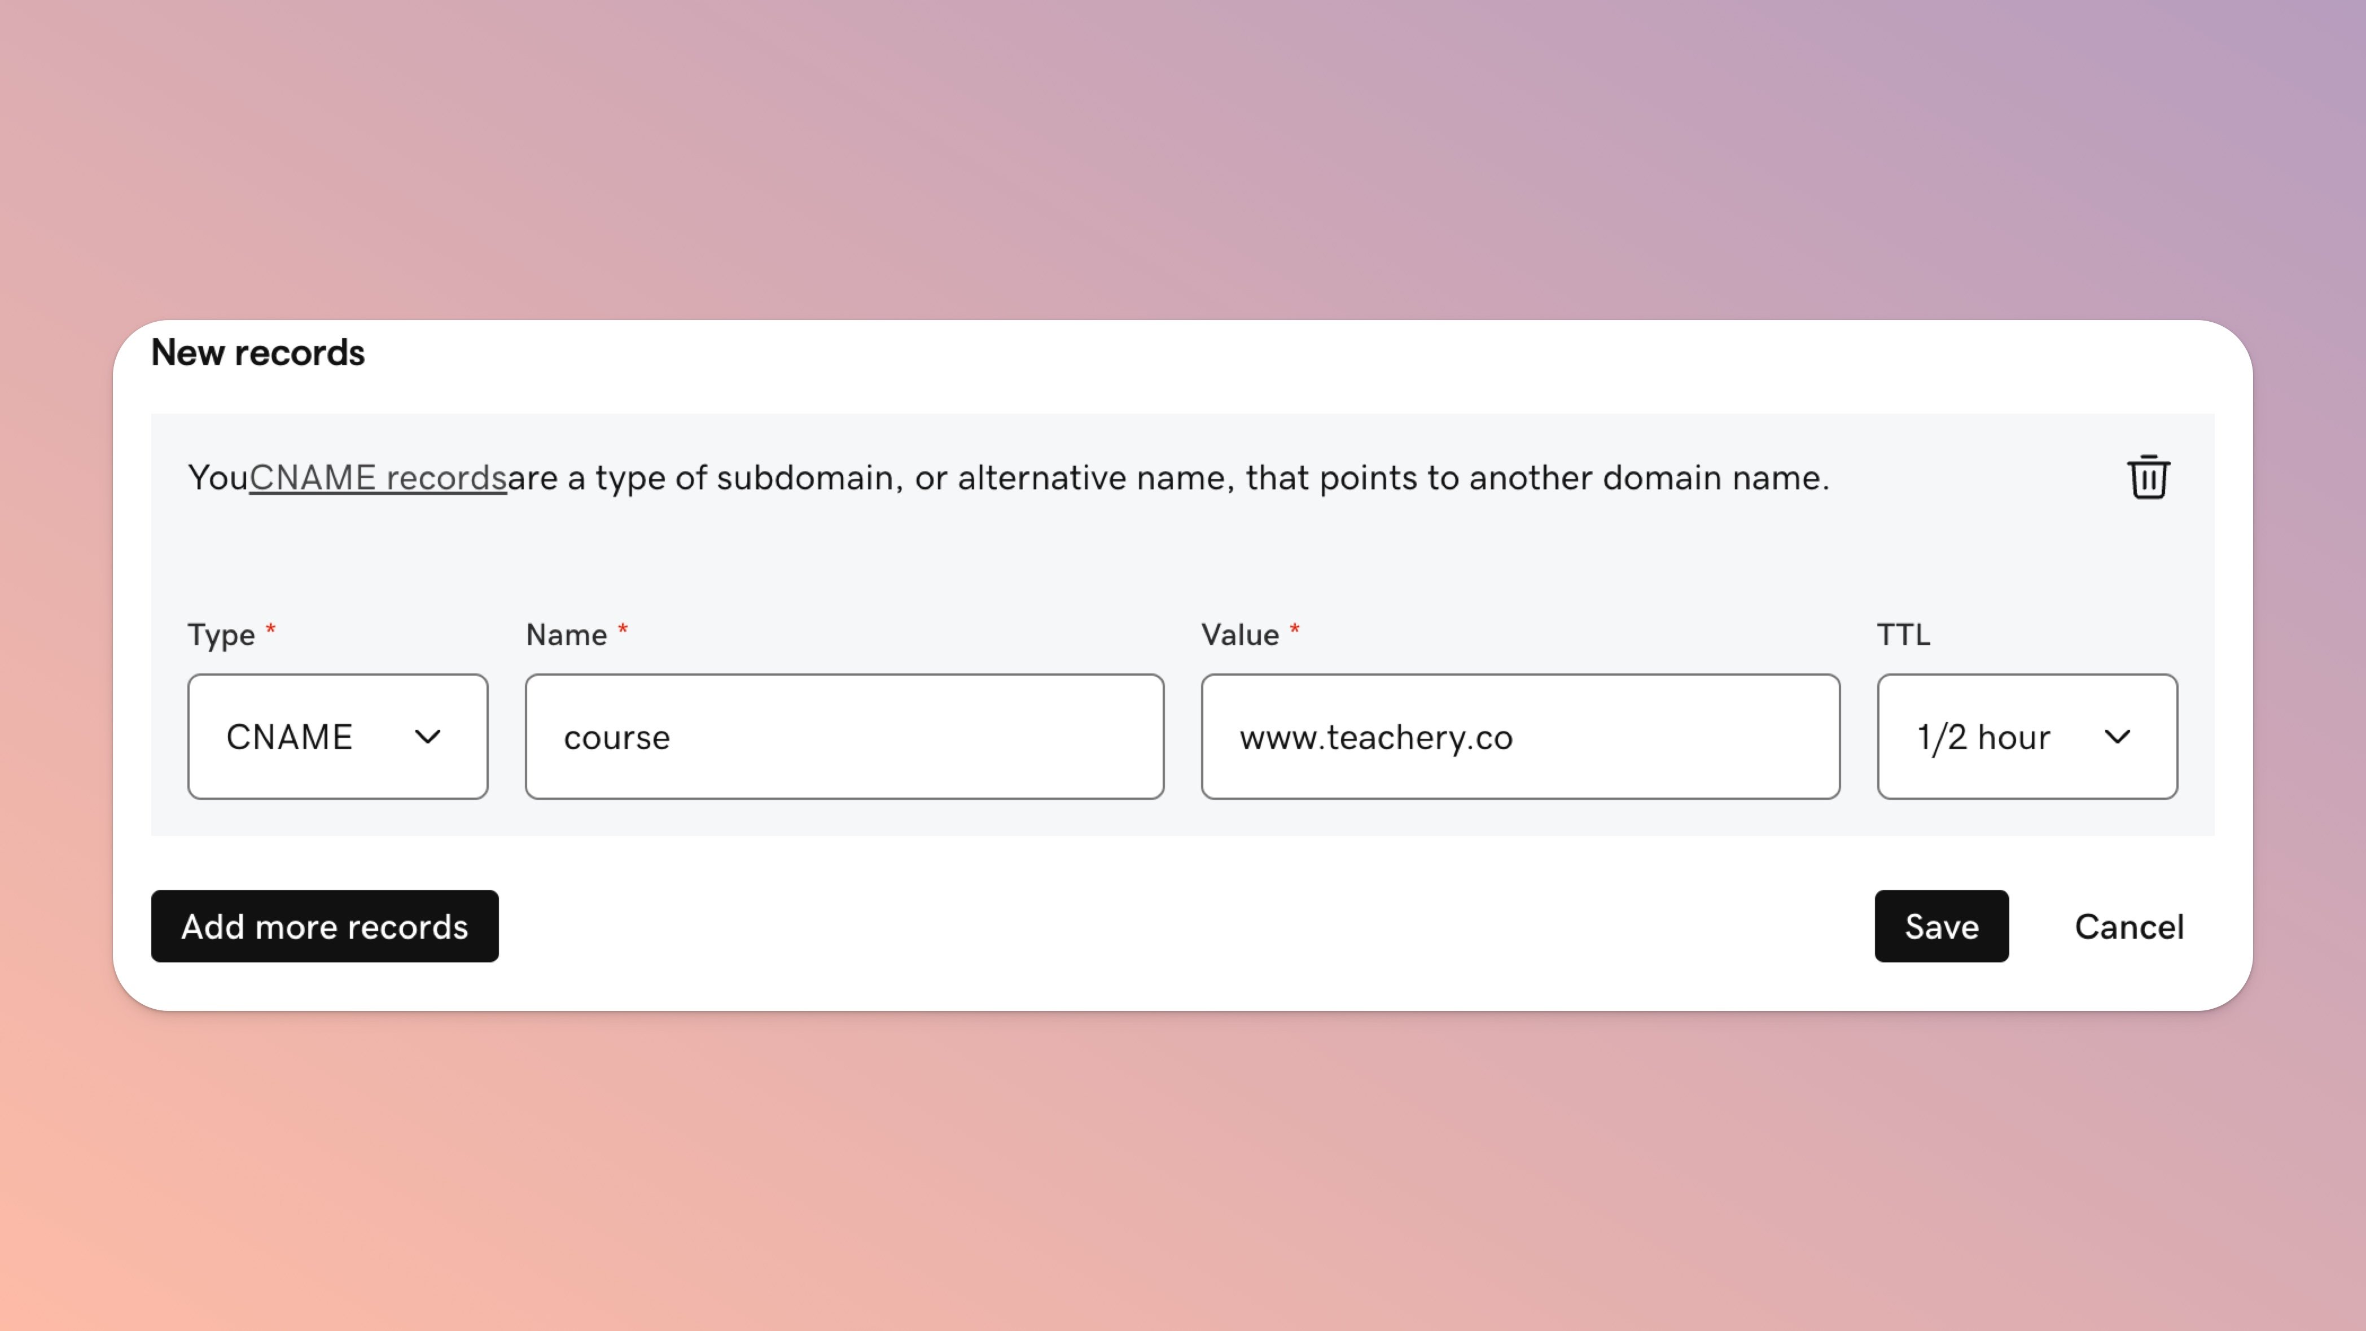Click the chevron arrow beside CNAME

427,737
